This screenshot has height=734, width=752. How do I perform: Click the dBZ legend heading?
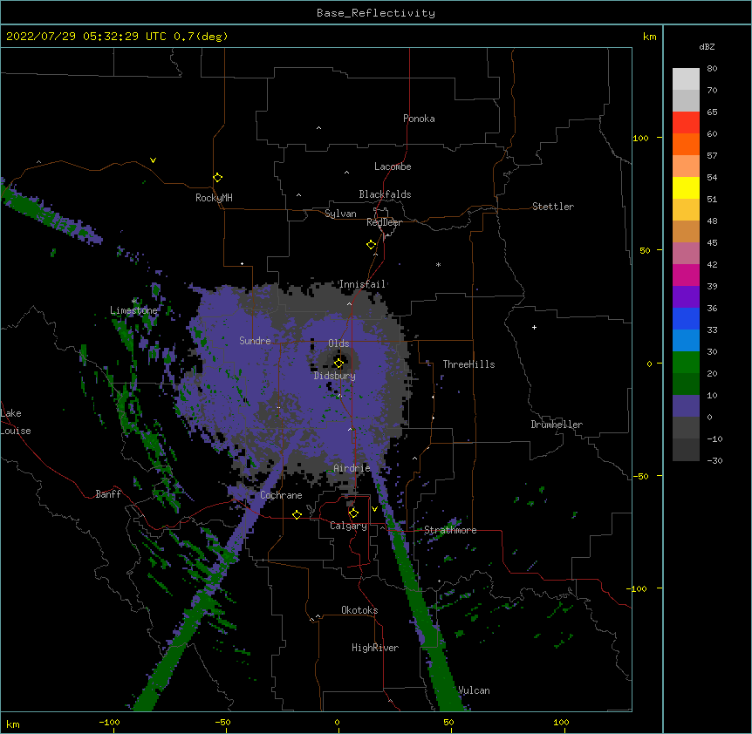(707, 47)
